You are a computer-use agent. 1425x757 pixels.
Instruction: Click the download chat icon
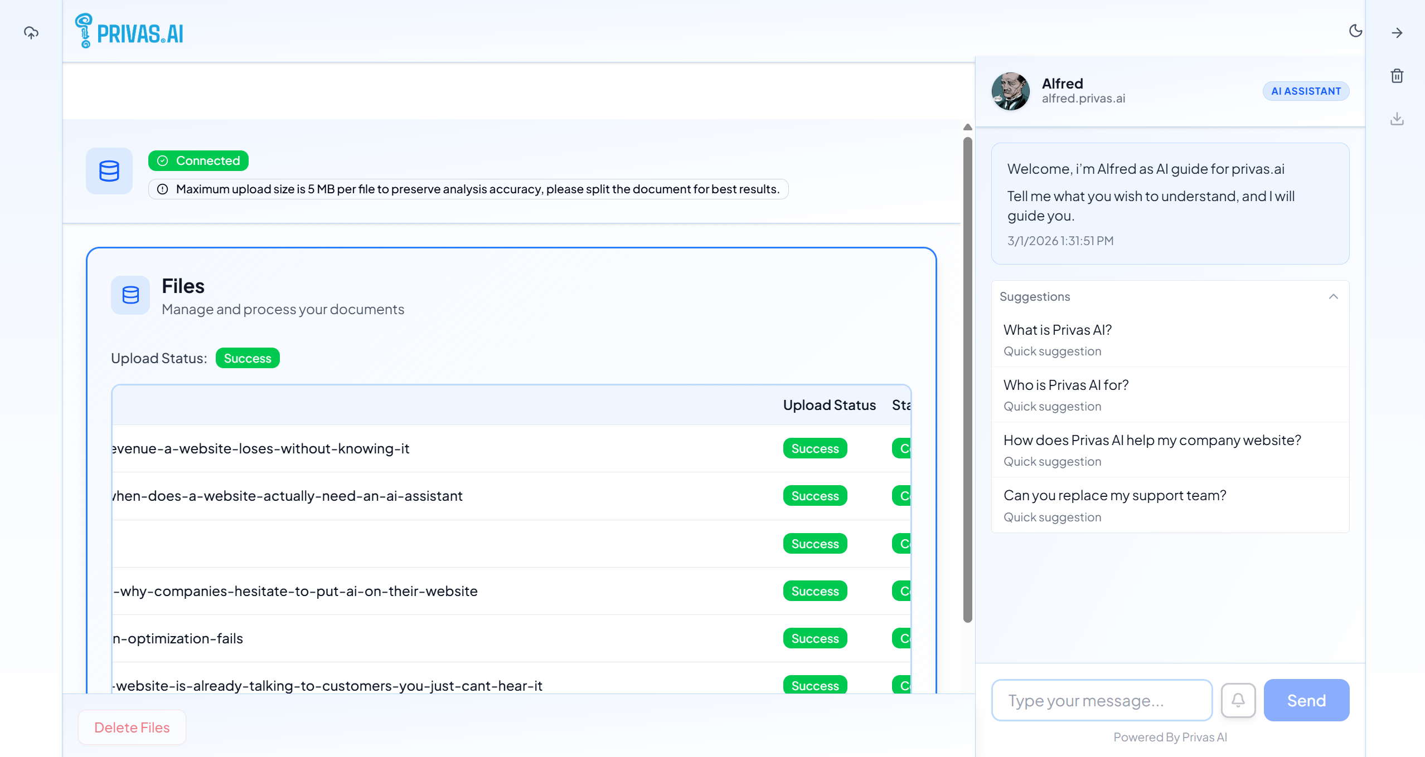[1397, 119]
